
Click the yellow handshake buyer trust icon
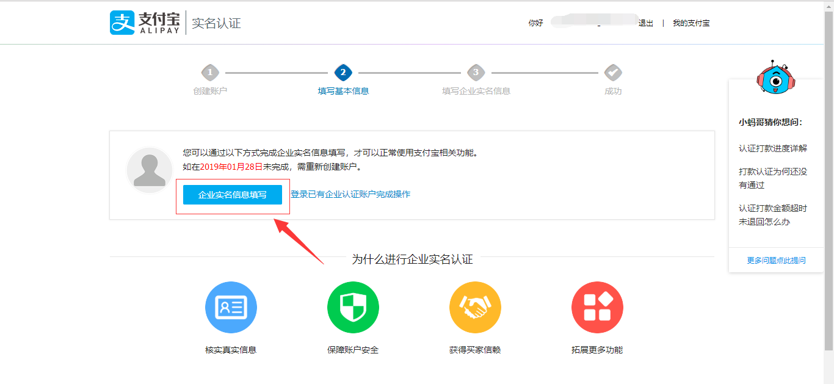pos(475,307)
